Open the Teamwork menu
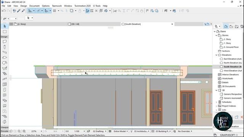Viewport: 244px width, 137px height. [x=57, y=6]
